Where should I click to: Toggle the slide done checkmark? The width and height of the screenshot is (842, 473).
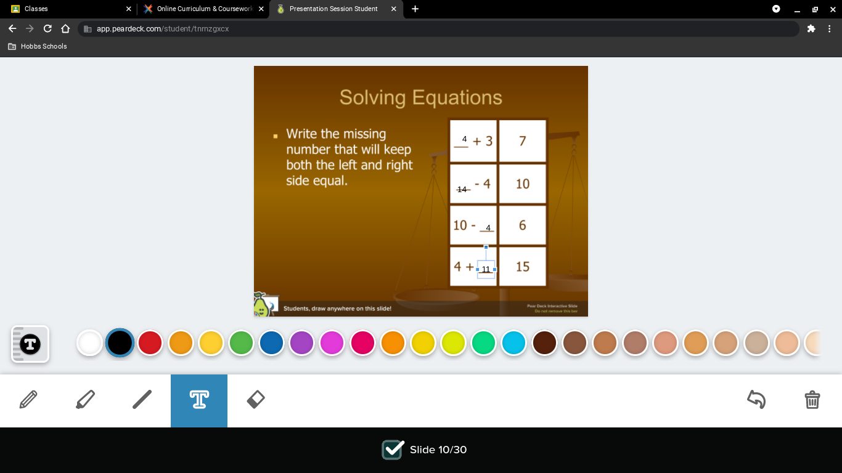(x=393, y=450)
